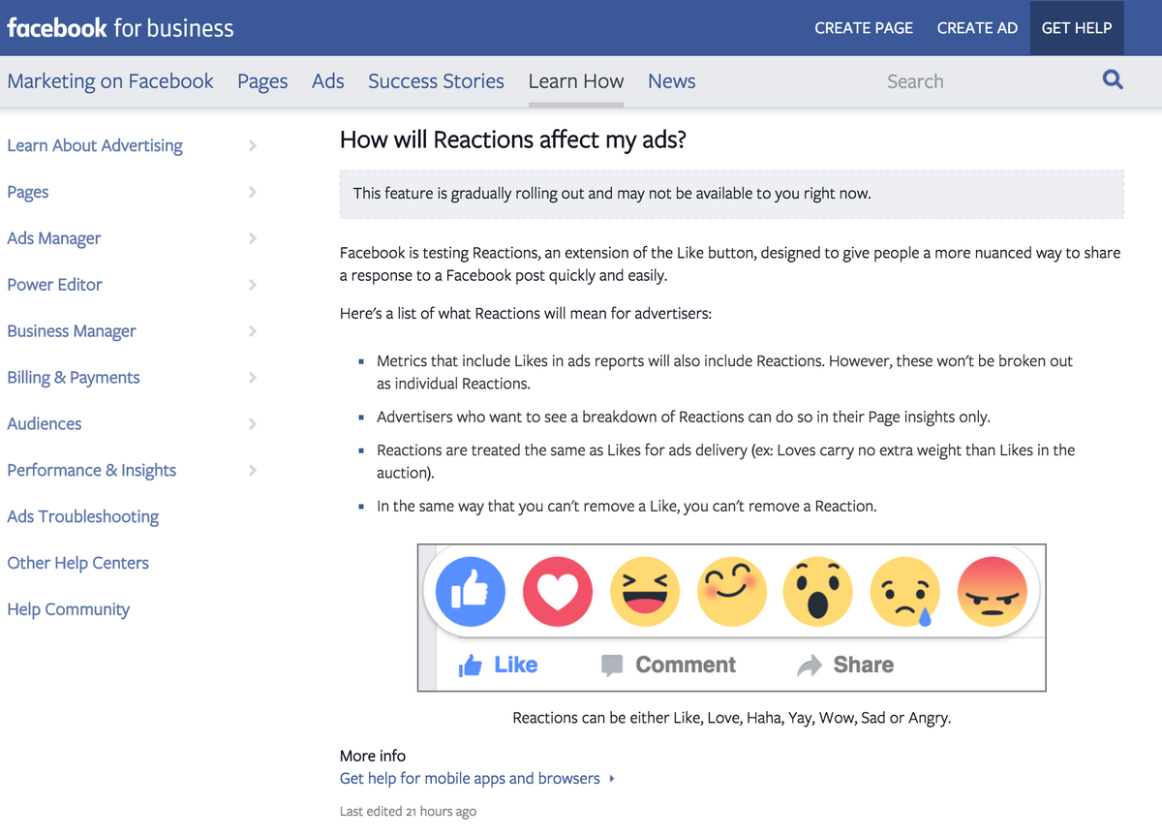Expand the Pages sidebar chevron
The image size is (1162, 836).
[253, 192]
